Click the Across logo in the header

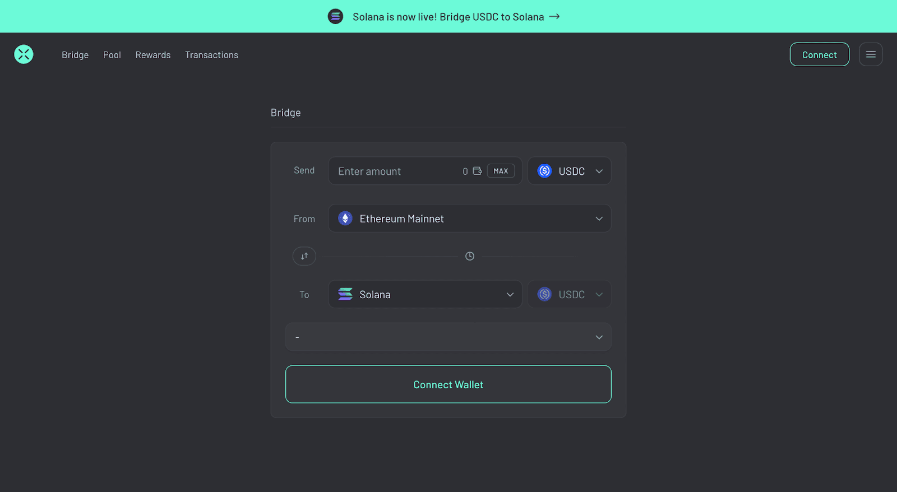click(24, 54)
